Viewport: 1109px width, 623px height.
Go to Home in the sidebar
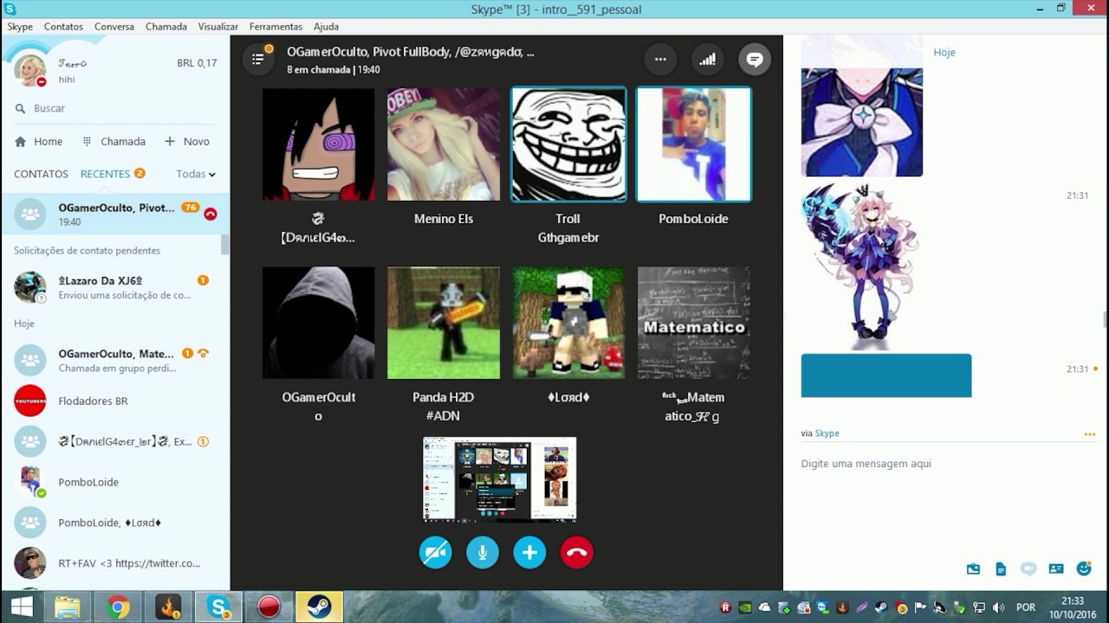click(x=39, y=141)
